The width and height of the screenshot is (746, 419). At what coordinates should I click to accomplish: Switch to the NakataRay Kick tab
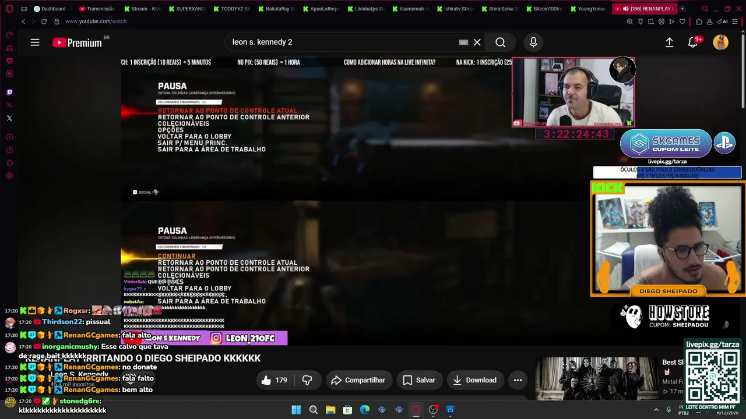click(277, 9)
